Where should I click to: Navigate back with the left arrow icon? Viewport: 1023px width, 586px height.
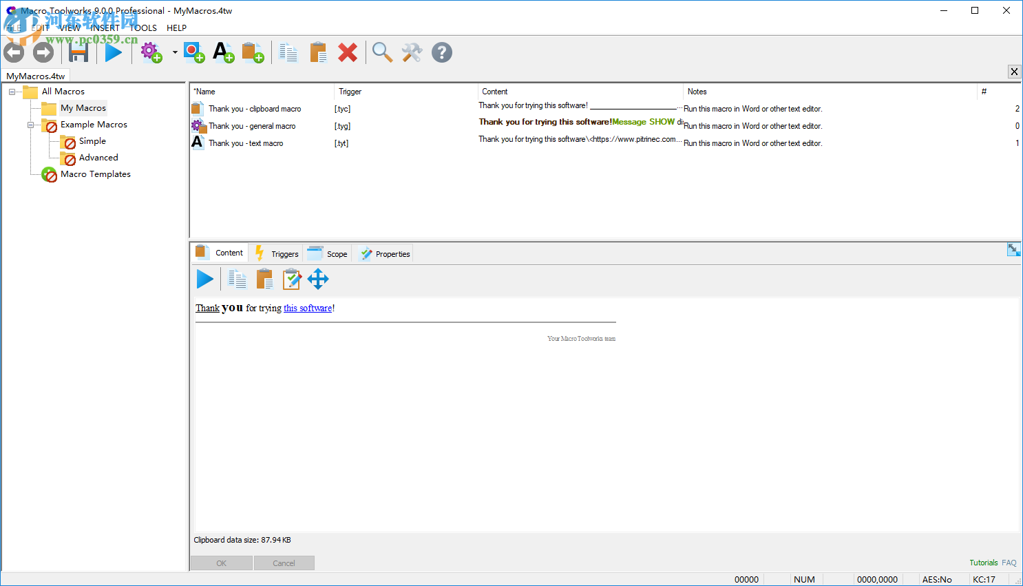click(x=13, y=52)
